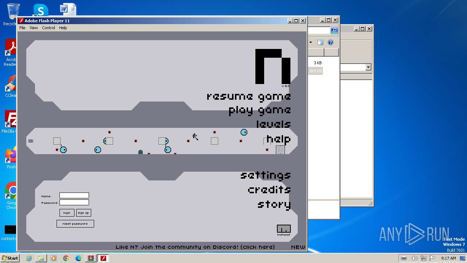Click the Flash Player title bar icon
The height and width of the screenshot is (263, 467).
pos(21,21)
